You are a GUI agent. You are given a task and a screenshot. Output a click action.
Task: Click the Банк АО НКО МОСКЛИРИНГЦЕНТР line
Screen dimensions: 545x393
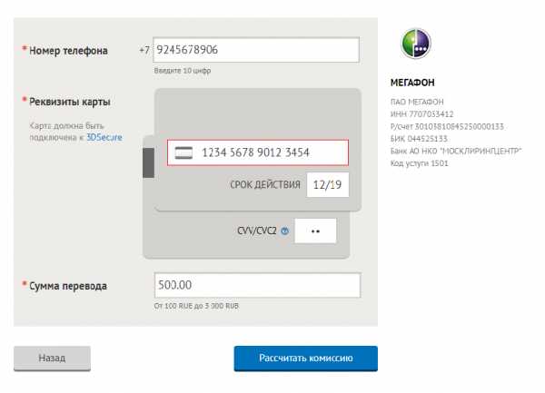coord(456,151)
